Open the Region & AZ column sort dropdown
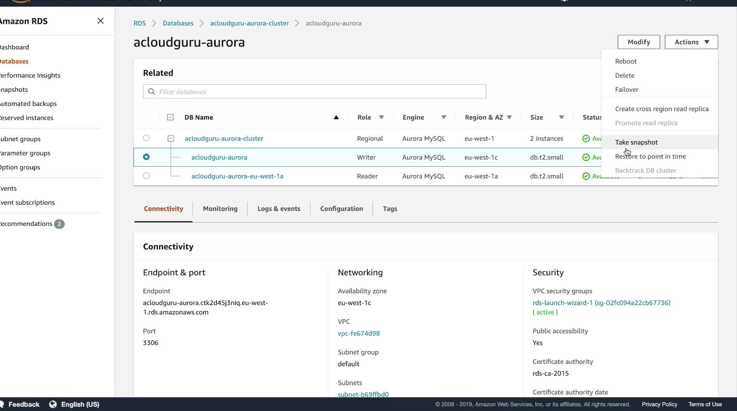Image resolution: width=737 pixels, height=411 pixels. (509, 117)
